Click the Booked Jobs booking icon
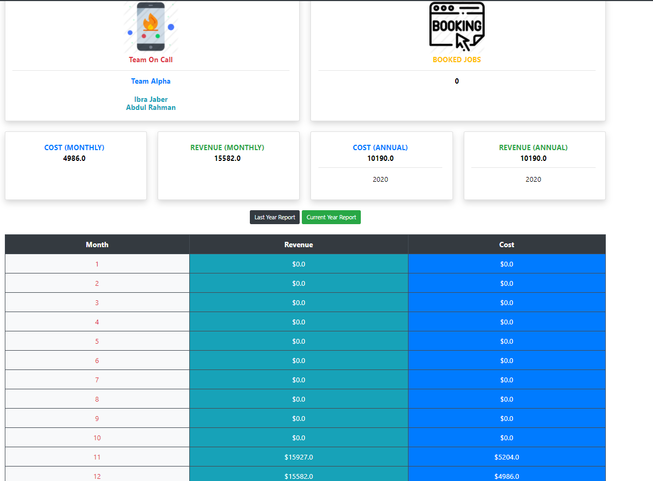Image resolution: width=653 pixels, height=481 pixels. 457,26
